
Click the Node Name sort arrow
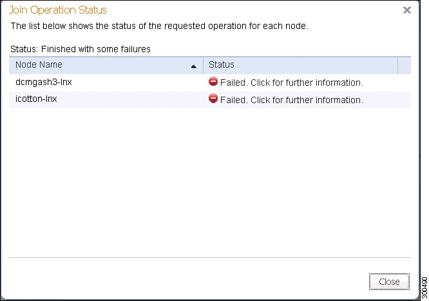(194, 66)
